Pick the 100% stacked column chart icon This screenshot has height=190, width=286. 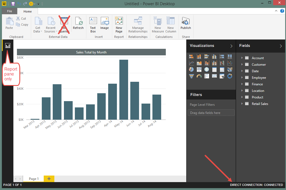pos(230,57)
